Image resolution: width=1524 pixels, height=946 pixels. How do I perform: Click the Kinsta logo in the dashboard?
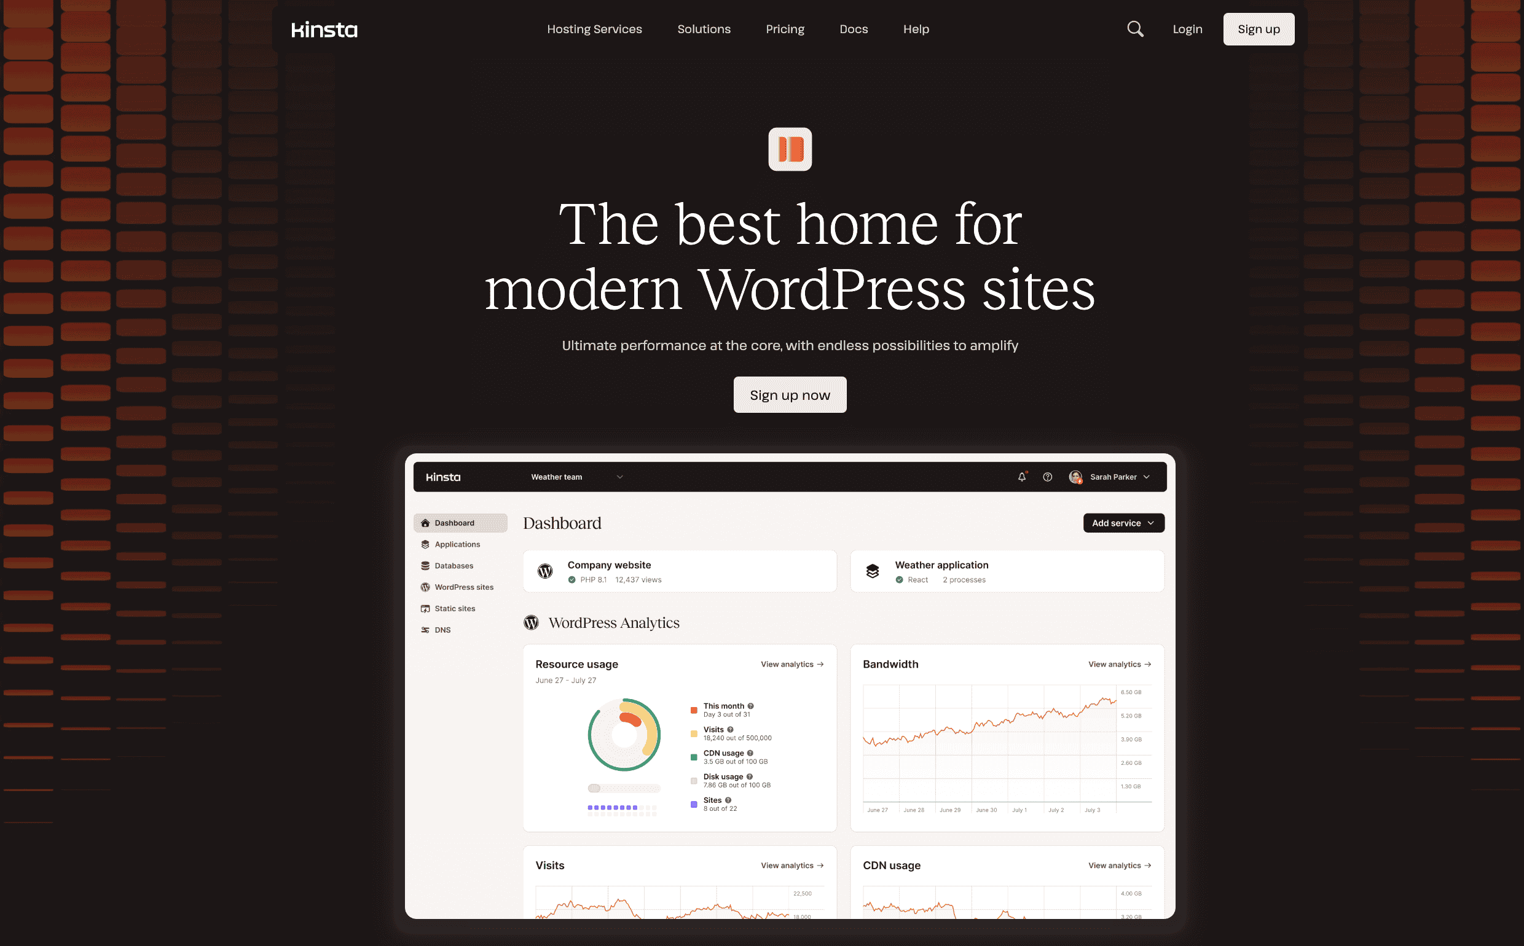pyautogui.click(x=441, y=476)
